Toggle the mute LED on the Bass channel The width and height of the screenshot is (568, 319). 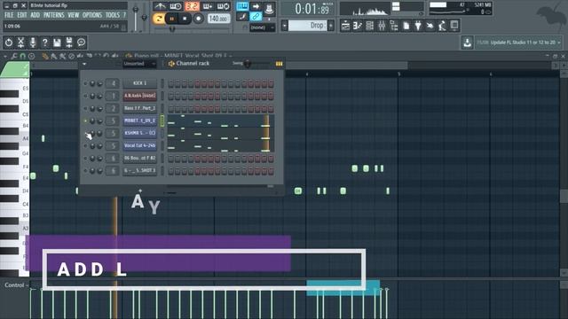point(85,108)
